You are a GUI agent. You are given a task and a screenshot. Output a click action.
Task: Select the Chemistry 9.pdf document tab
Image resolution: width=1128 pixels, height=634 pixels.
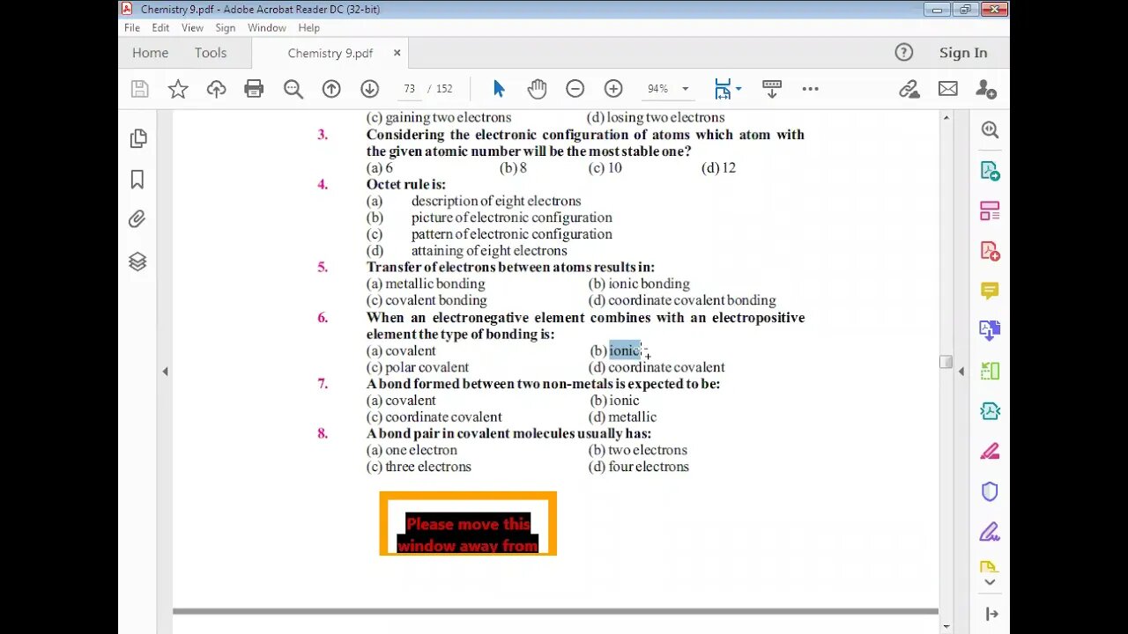pyautogui.click(x=330, y=53)
